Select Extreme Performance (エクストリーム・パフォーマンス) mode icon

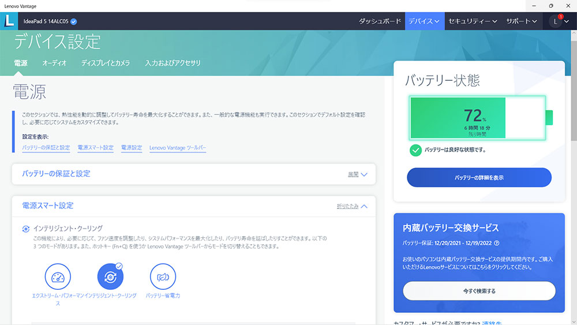58,277
